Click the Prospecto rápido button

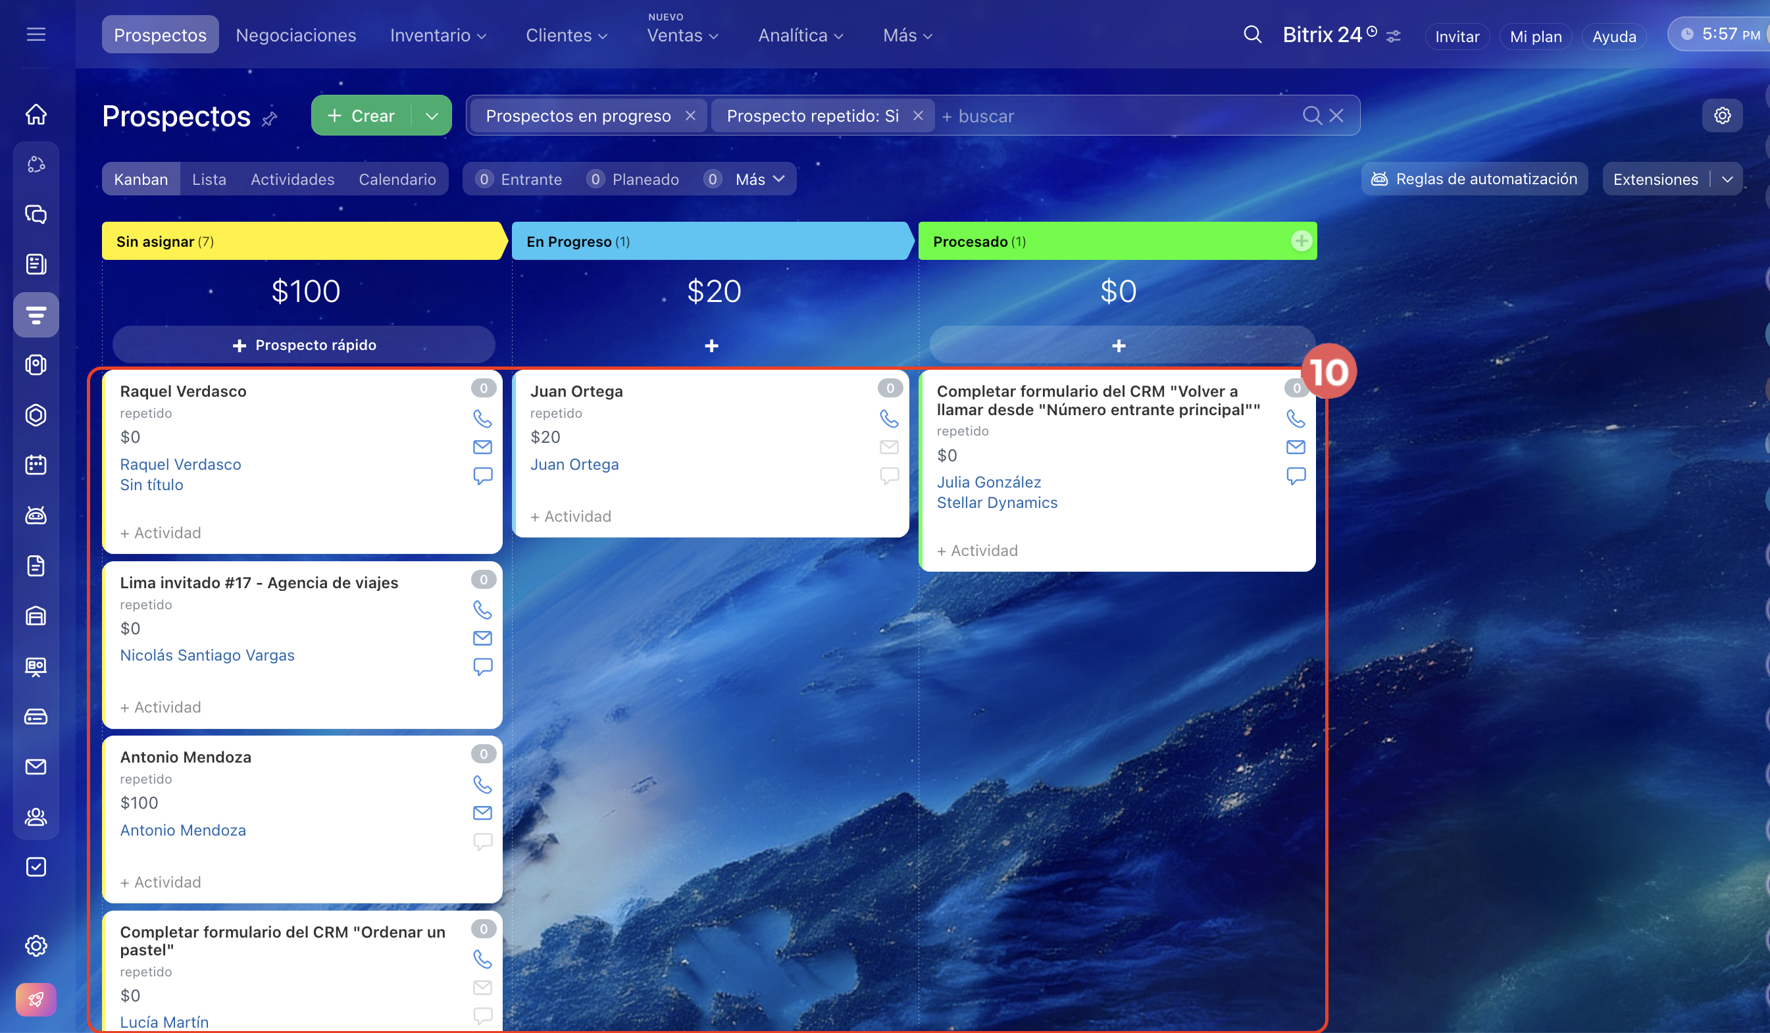click(304, 345)
